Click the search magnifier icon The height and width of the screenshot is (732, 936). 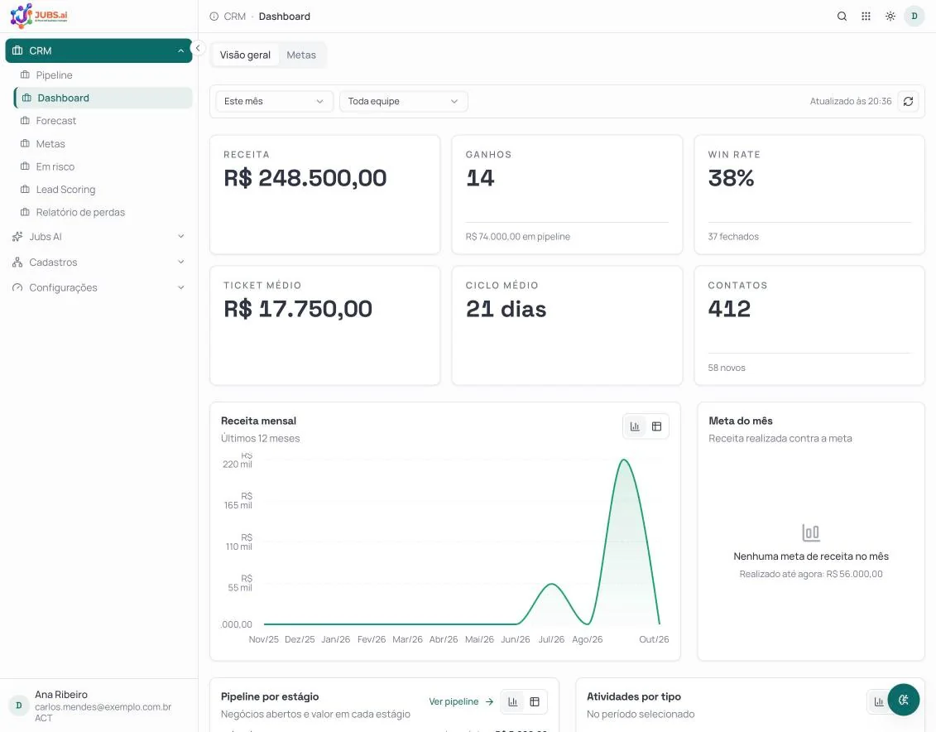(842, 16)
